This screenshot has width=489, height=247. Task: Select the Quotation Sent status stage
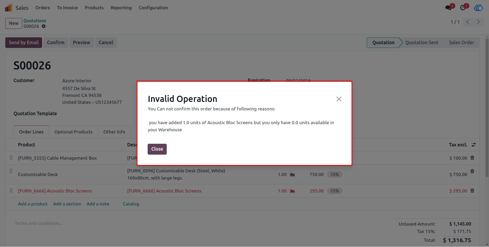[422, 43]
